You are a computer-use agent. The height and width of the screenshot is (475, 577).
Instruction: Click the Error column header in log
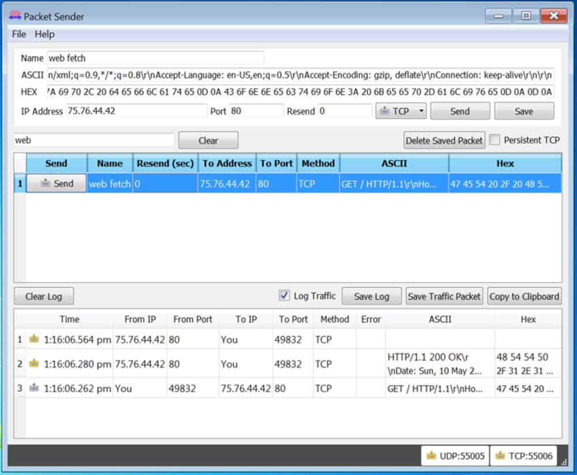point(370,319)
